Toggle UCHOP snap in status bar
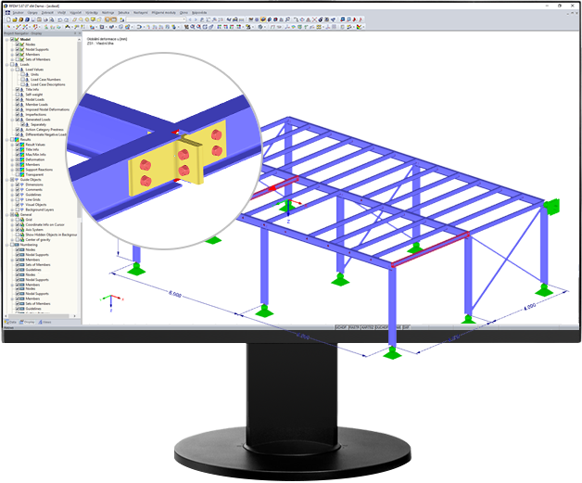Image resolution: width=582 pixels, height=483 pixels. click(x=341, y=327)
